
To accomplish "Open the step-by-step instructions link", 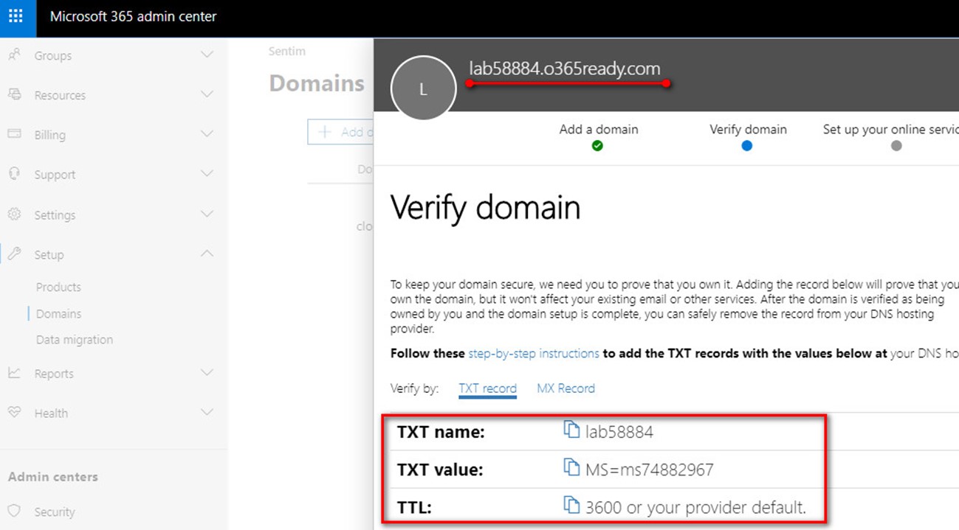I will tap(534, 354).
